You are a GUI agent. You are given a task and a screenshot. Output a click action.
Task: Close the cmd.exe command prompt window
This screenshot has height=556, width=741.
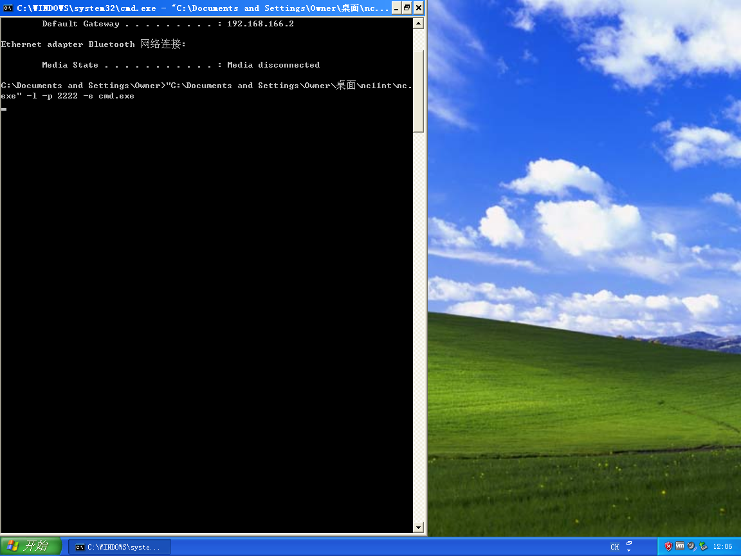(419, 8)
